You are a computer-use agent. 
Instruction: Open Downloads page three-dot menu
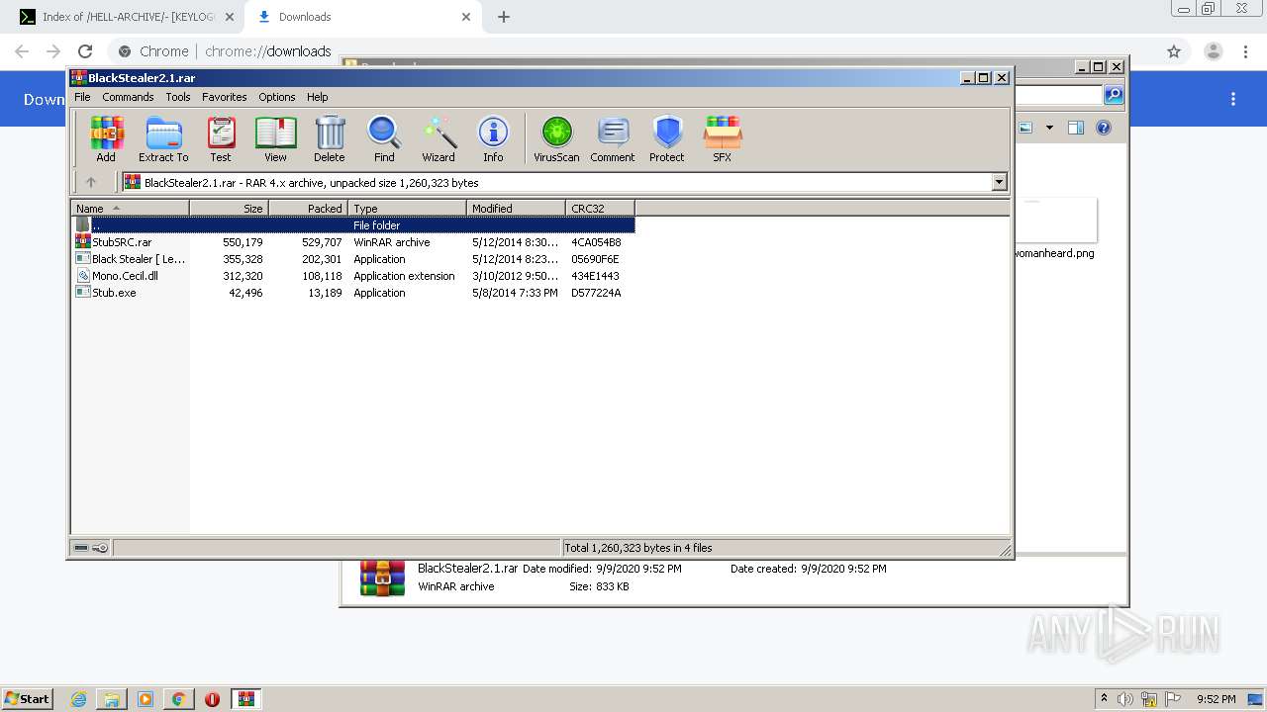[1233, 99]
